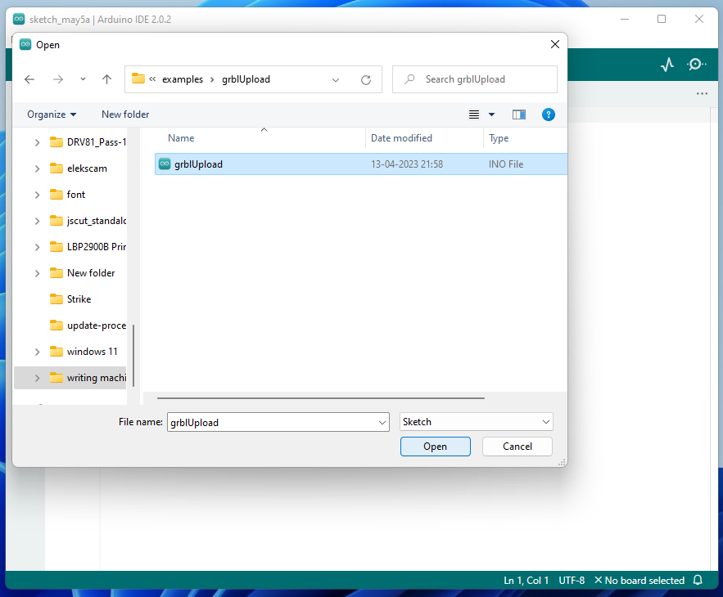Open the Organize dropdown menu
The height and width of the screenshot is (597, 723).
point(51,114)
